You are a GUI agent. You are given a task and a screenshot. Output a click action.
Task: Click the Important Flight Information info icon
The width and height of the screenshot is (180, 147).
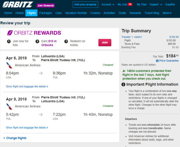click(x=123, y=84)
